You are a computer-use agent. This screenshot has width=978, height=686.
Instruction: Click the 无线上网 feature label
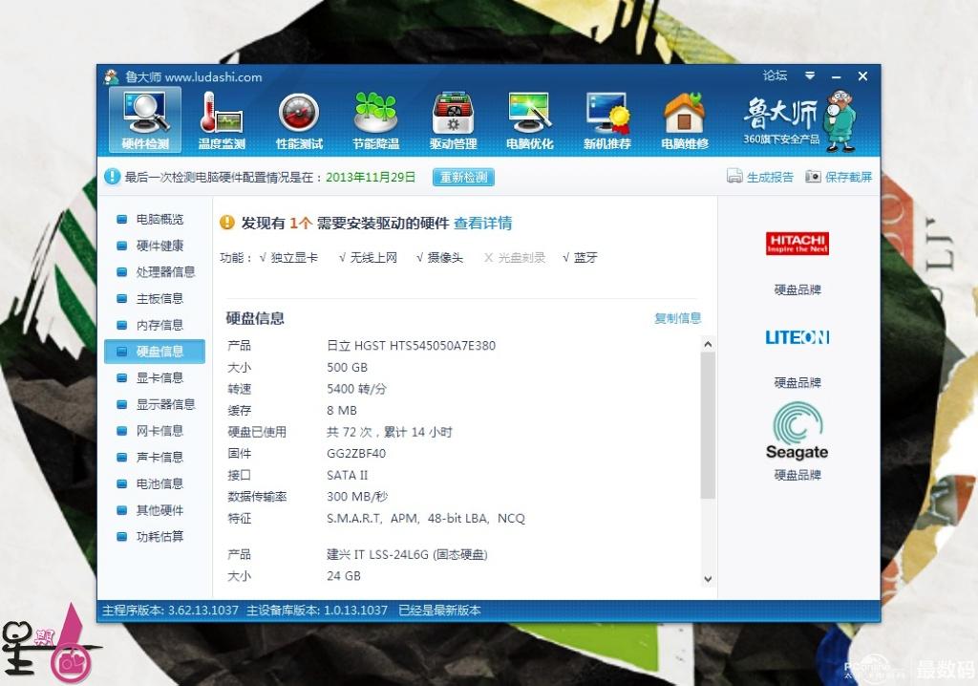coord(373,257)
